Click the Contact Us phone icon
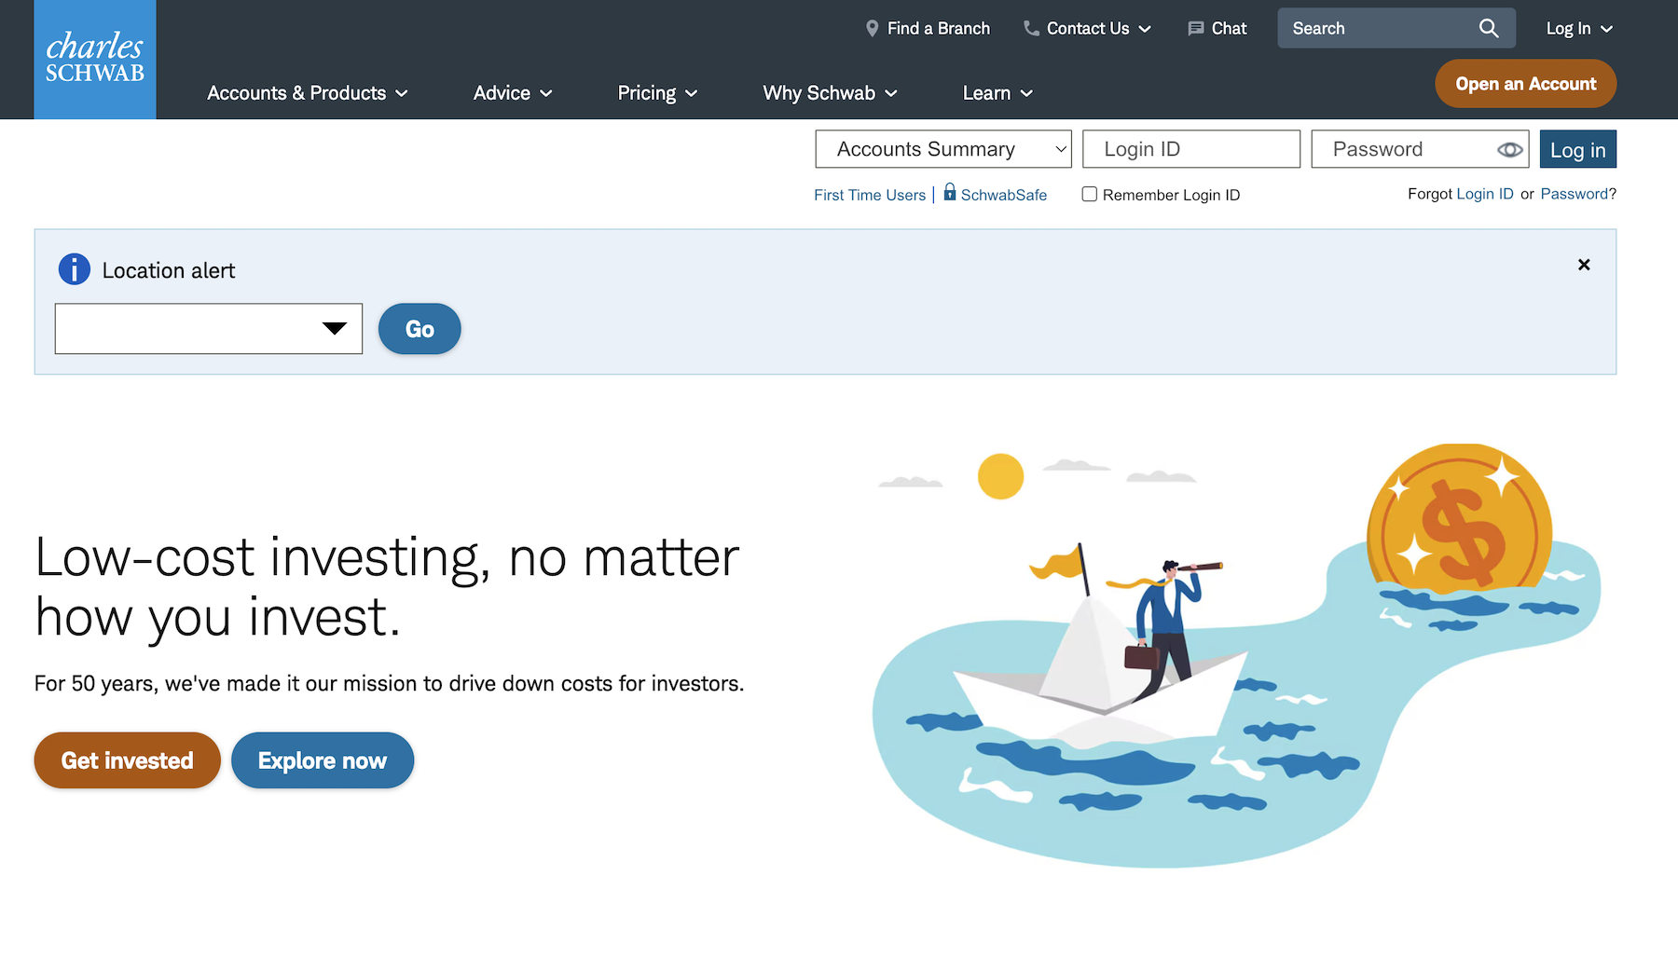Viewport: 1678px width, 958px height. coord(1031,29)
